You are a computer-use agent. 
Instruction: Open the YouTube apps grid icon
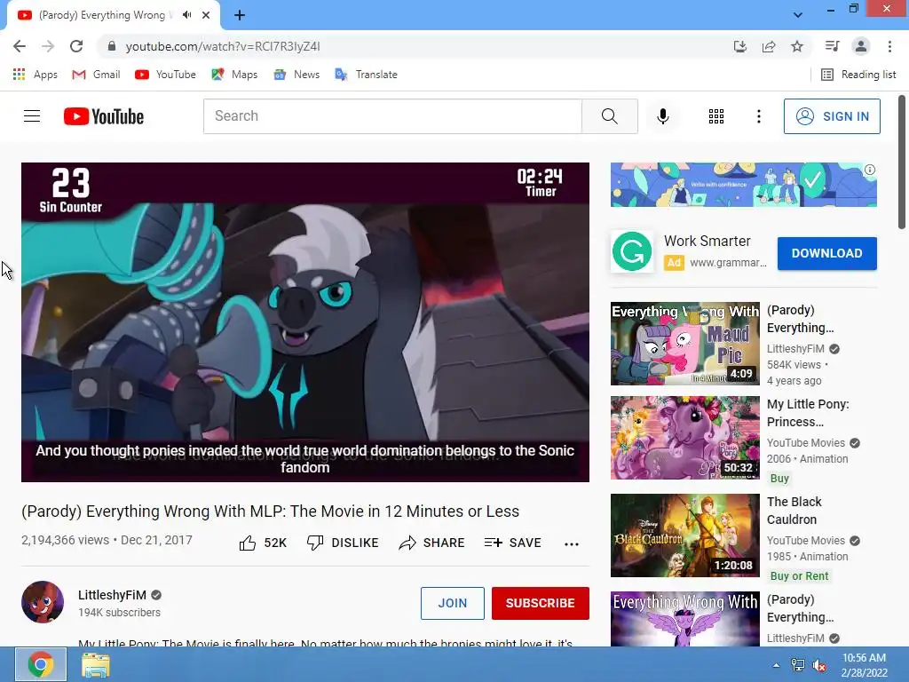(716, 116)
